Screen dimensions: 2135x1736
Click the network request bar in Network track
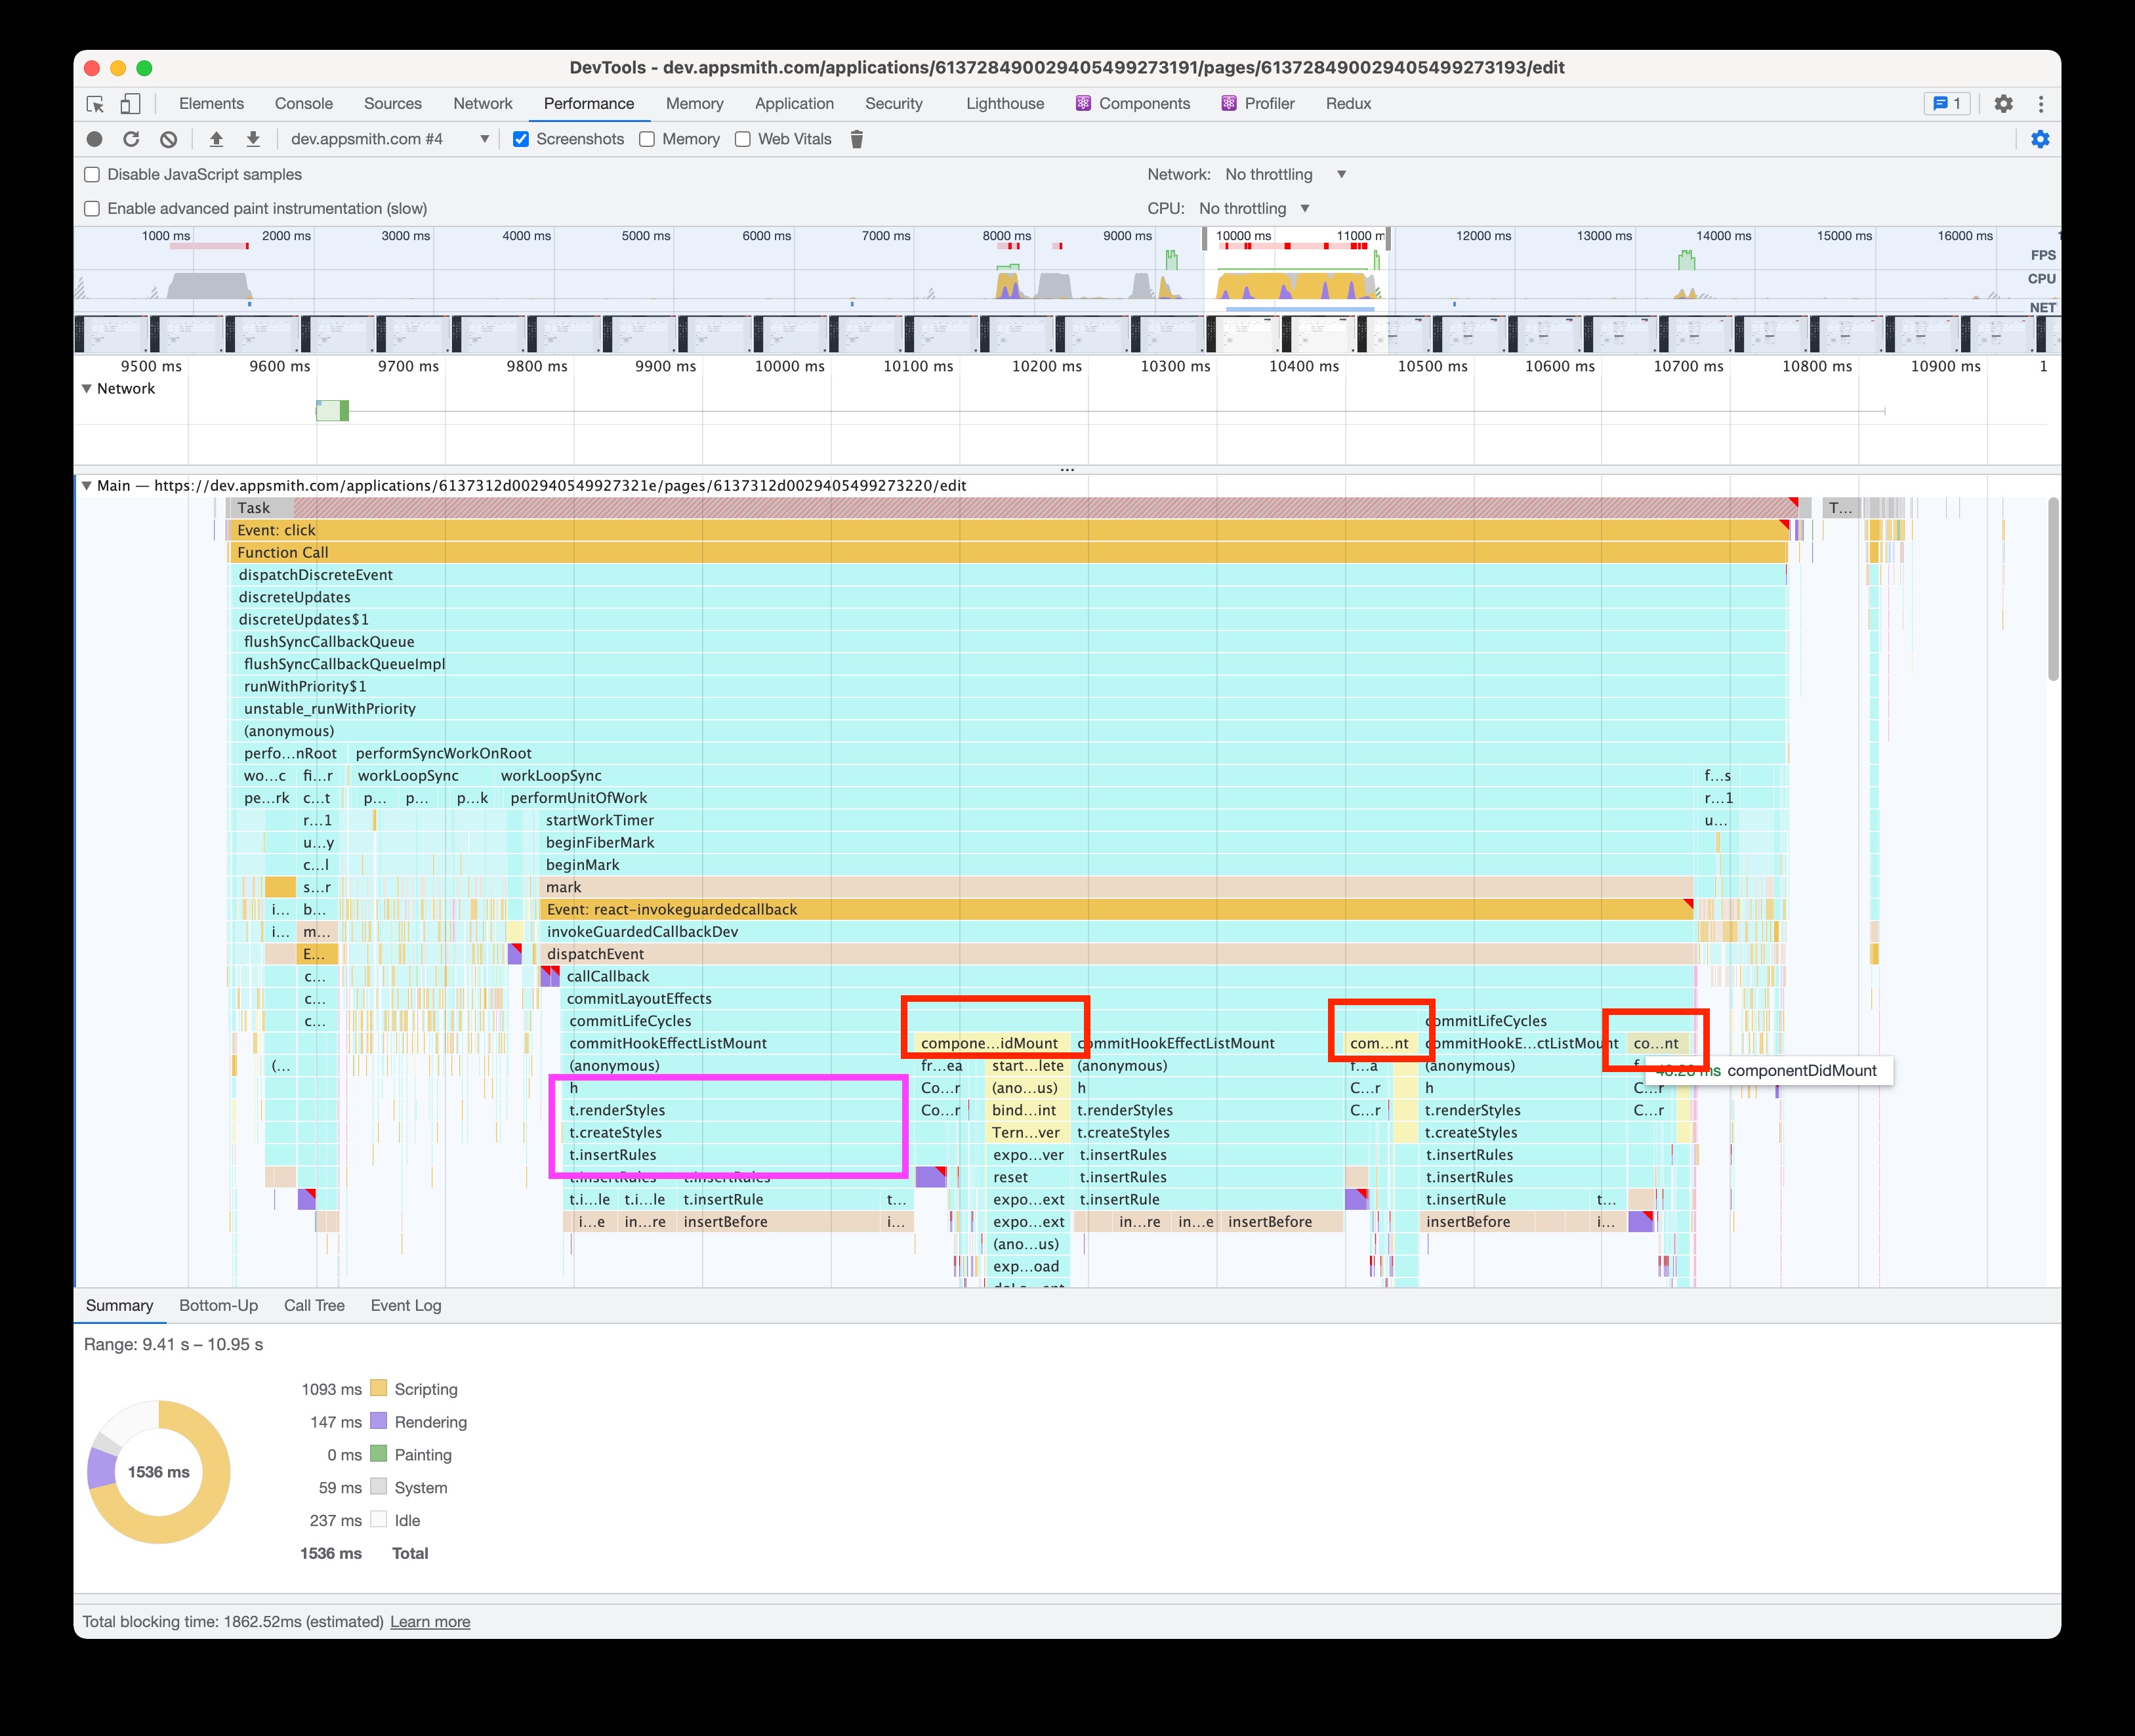332,410
